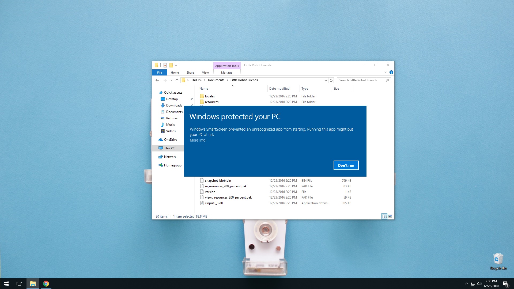Open recent locations dropdown arrow
Viewport: 514px width, 289px height.
[x=171, y=80]
